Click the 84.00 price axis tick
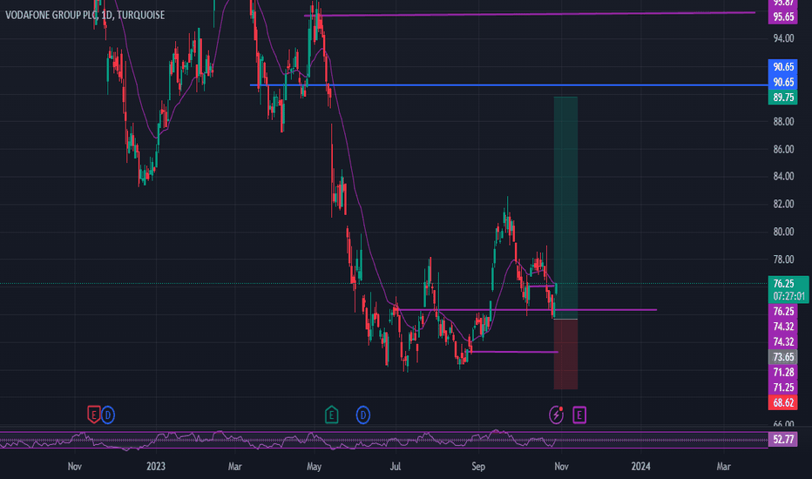This screenshot has height=479, width=812. coord(783,177)
